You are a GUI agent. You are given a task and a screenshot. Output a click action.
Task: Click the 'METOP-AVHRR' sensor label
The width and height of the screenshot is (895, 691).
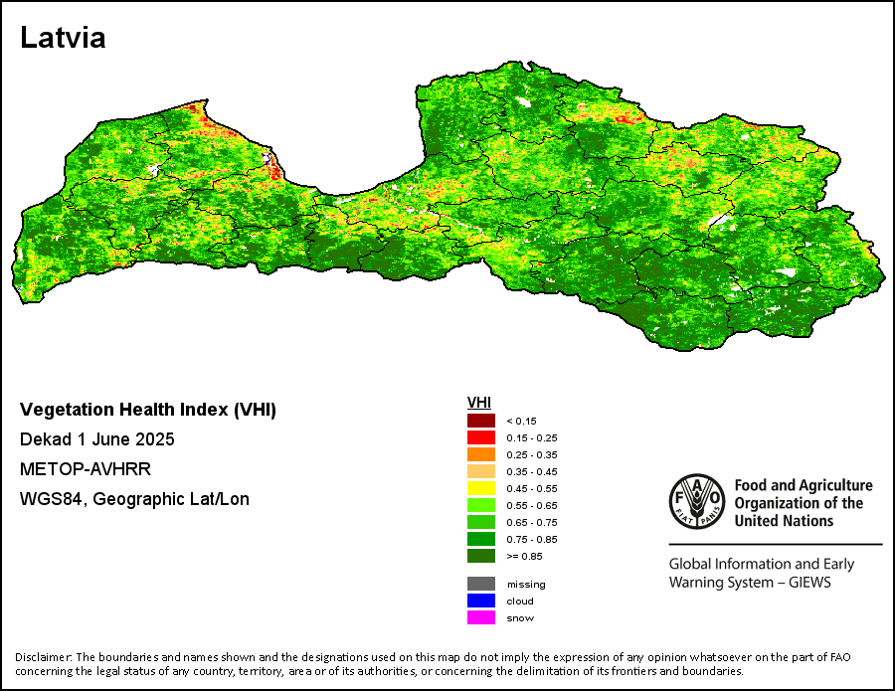(x=86, y=469)
